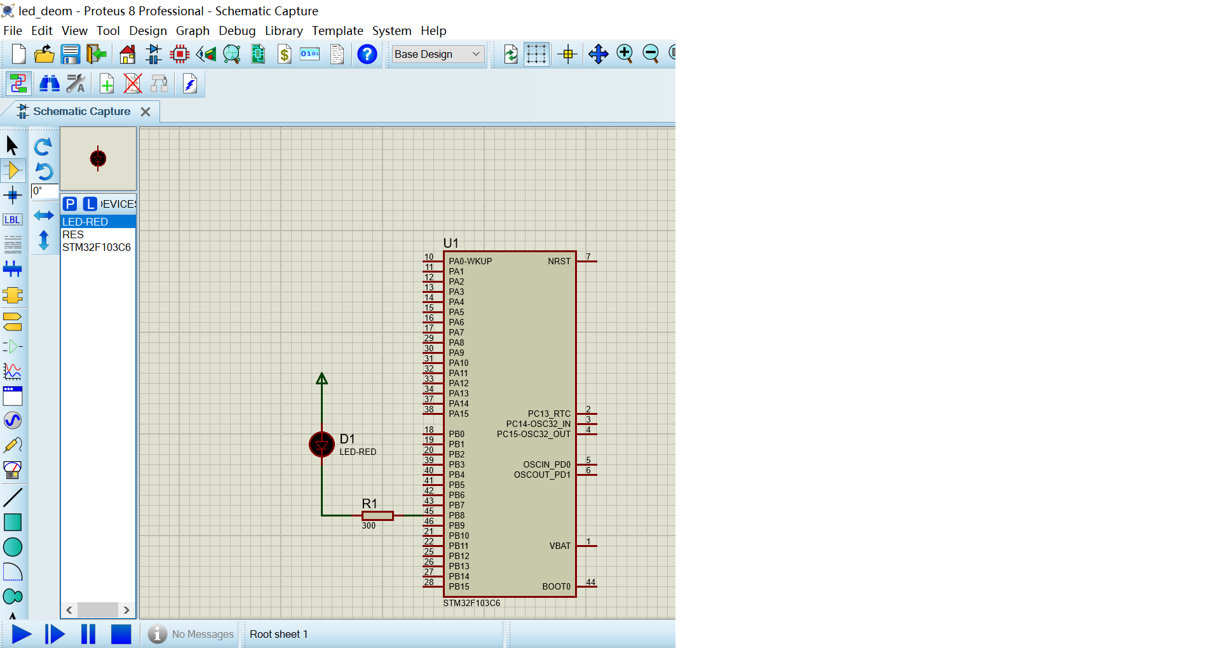Run the simulation play button
The height and width of the screenshot is (648, 1220).
(x=22, y=634)
